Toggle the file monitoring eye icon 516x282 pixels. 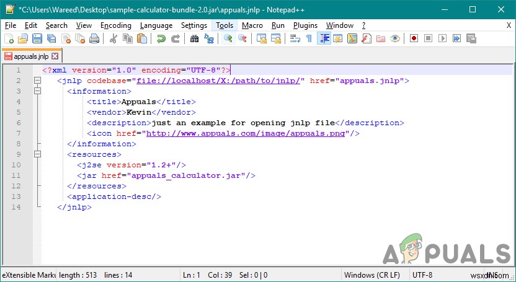pyautogui.click(x=395, y=39)
